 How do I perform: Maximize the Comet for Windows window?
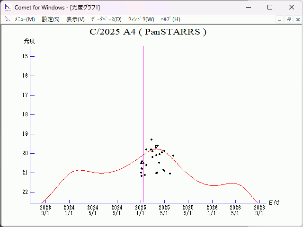tap(269, 7)
